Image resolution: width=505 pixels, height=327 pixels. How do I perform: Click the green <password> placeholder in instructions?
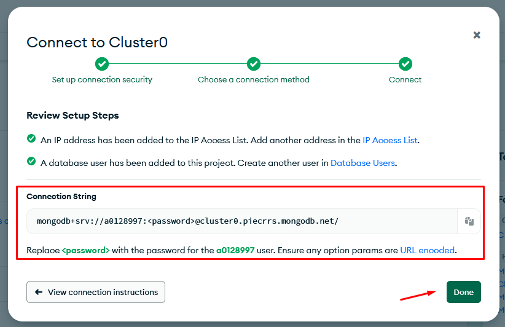[85, 250]
